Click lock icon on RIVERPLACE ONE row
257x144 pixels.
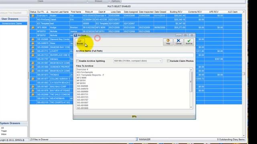coord(33,55)
